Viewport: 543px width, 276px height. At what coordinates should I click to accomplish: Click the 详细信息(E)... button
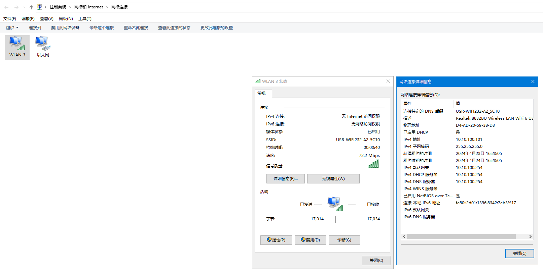click(285, 179)
